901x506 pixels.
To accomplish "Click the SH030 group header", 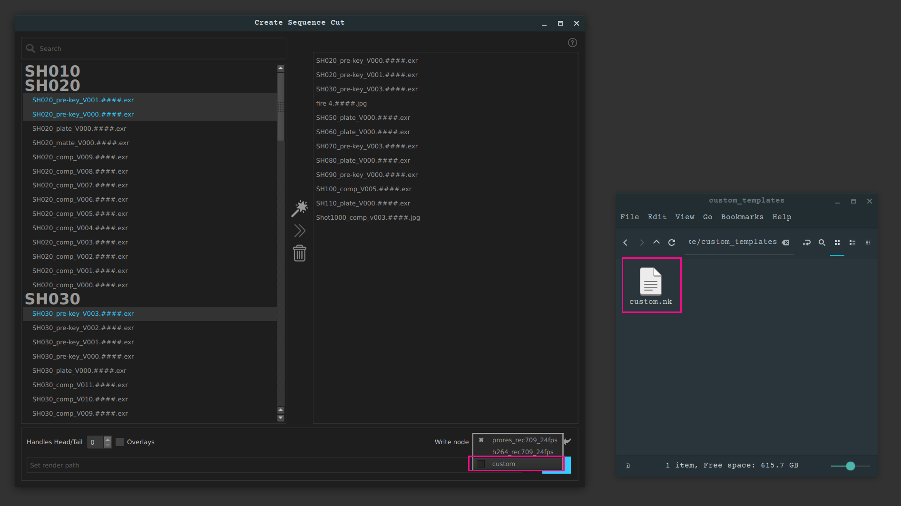I will tap(52, 299).
